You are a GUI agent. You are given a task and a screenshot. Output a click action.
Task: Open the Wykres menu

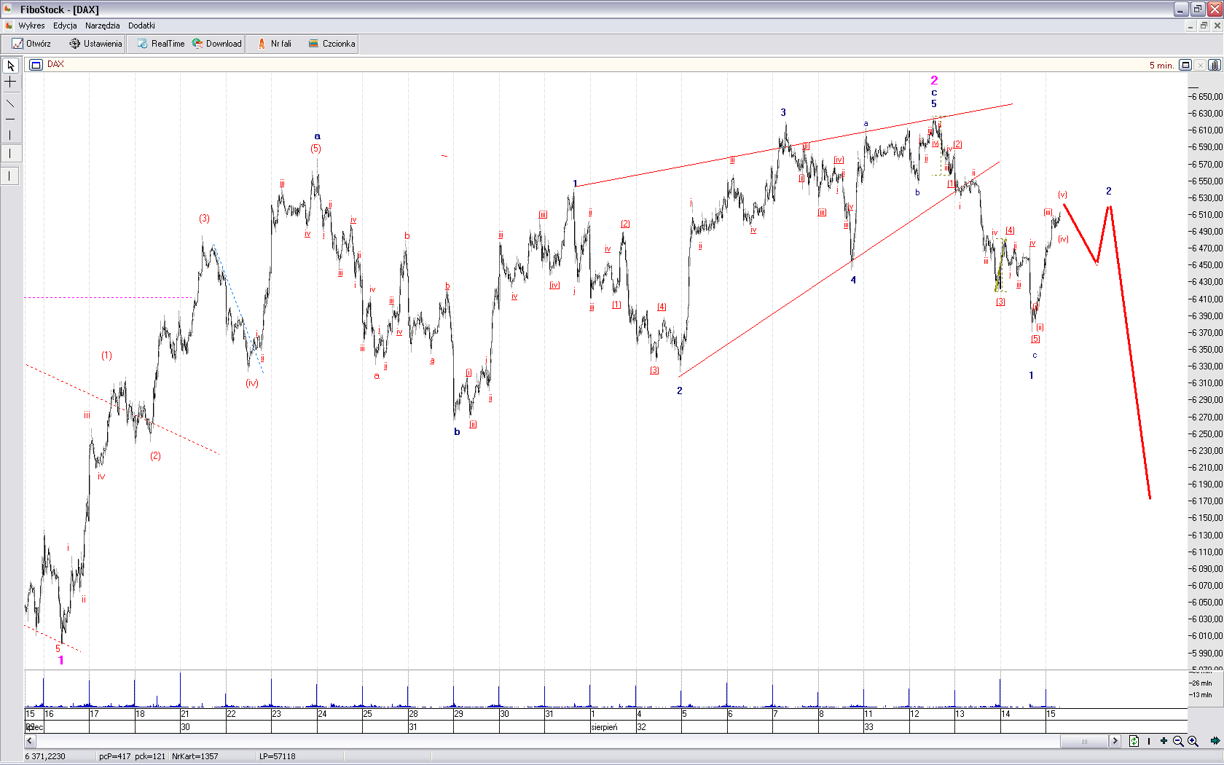pyautogui.click(x=31, y=25)
